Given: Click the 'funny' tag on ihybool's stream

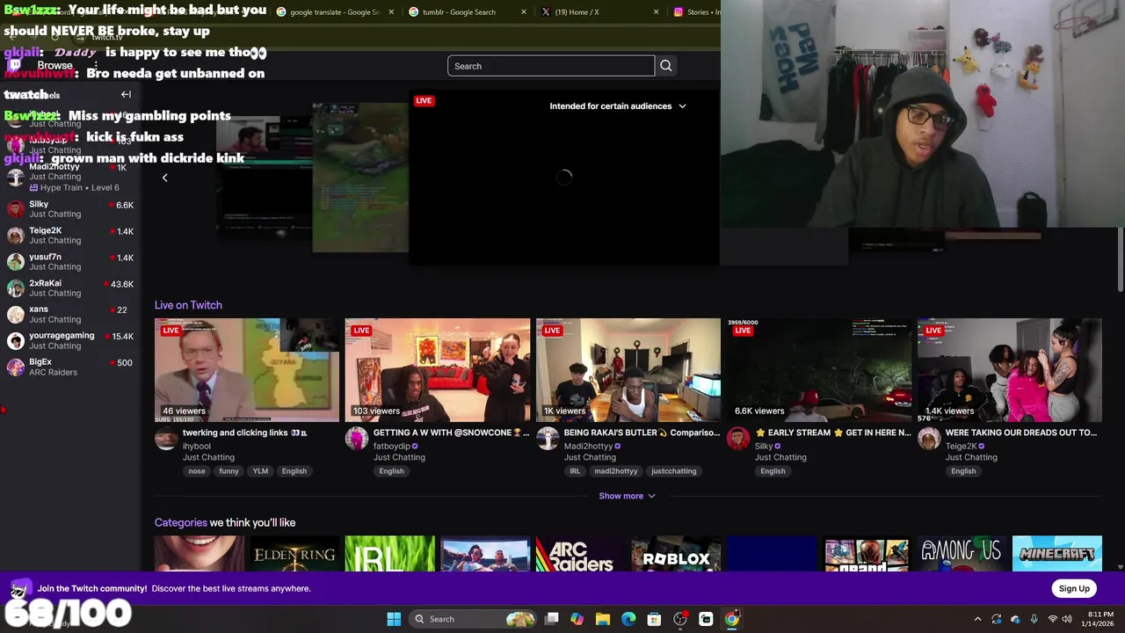Looking at the screenshot, I should pos(229,471).
